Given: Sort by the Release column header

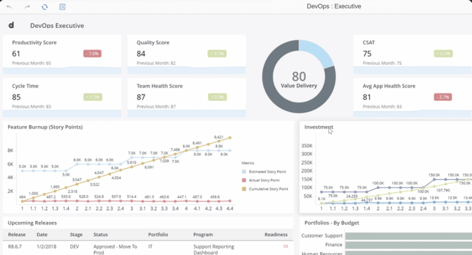Looking at the screenshot, I should [17, 235].
